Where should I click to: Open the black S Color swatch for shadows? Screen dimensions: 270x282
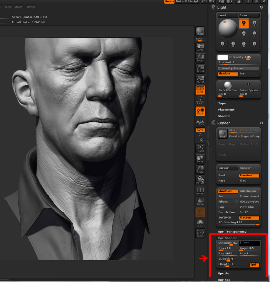249,243
